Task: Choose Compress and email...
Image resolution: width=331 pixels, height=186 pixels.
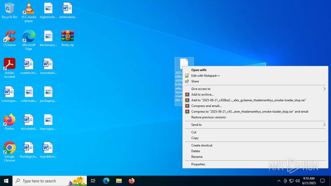Action: click(255, 106)
